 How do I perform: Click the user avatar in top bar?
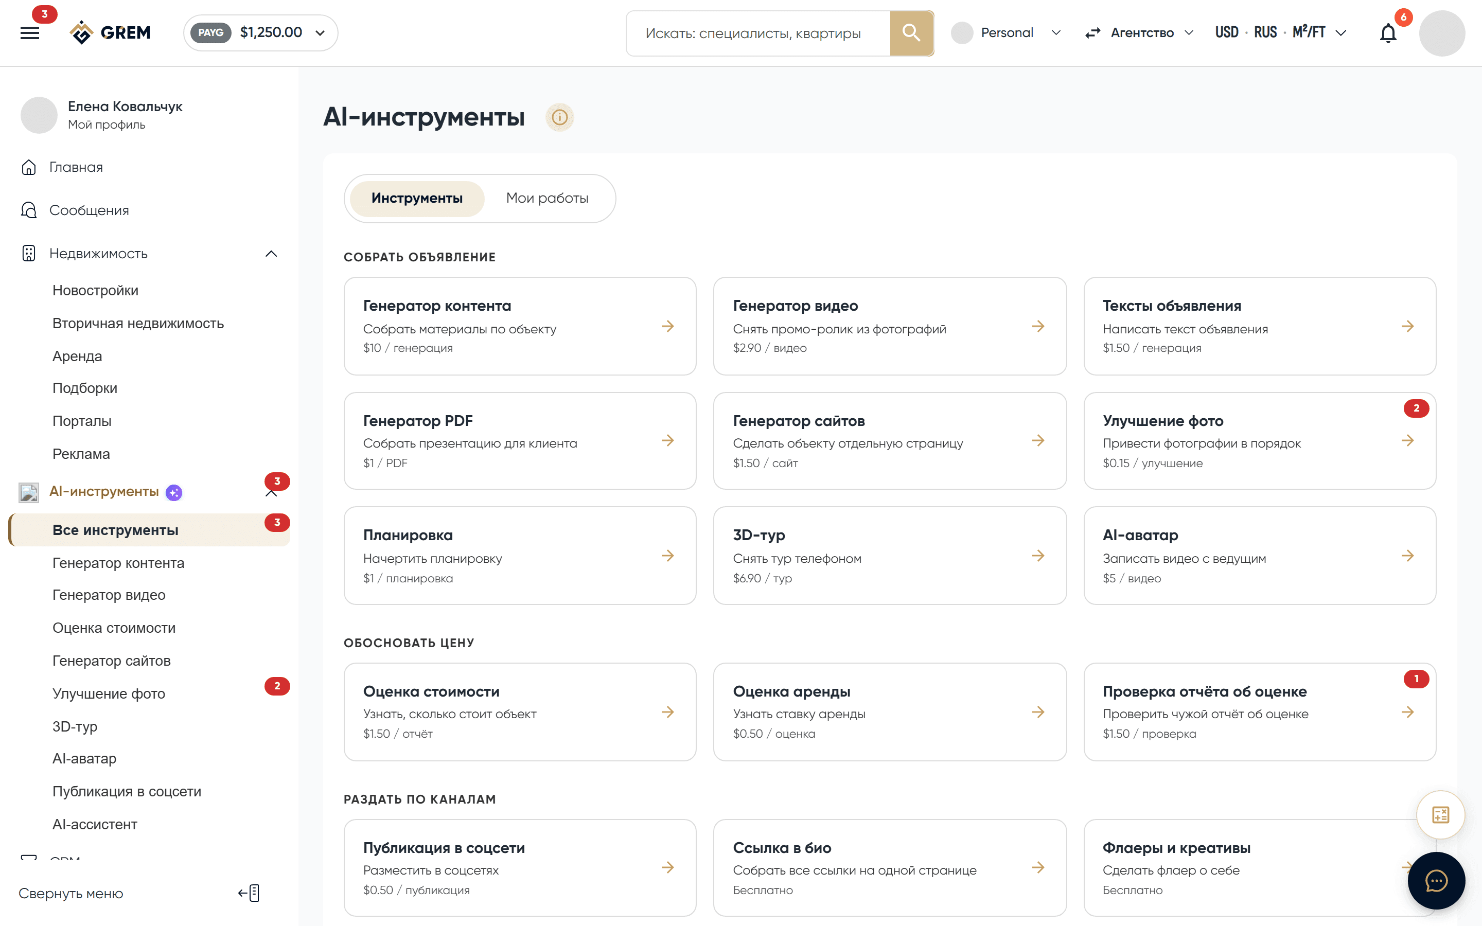point(1441,33)
